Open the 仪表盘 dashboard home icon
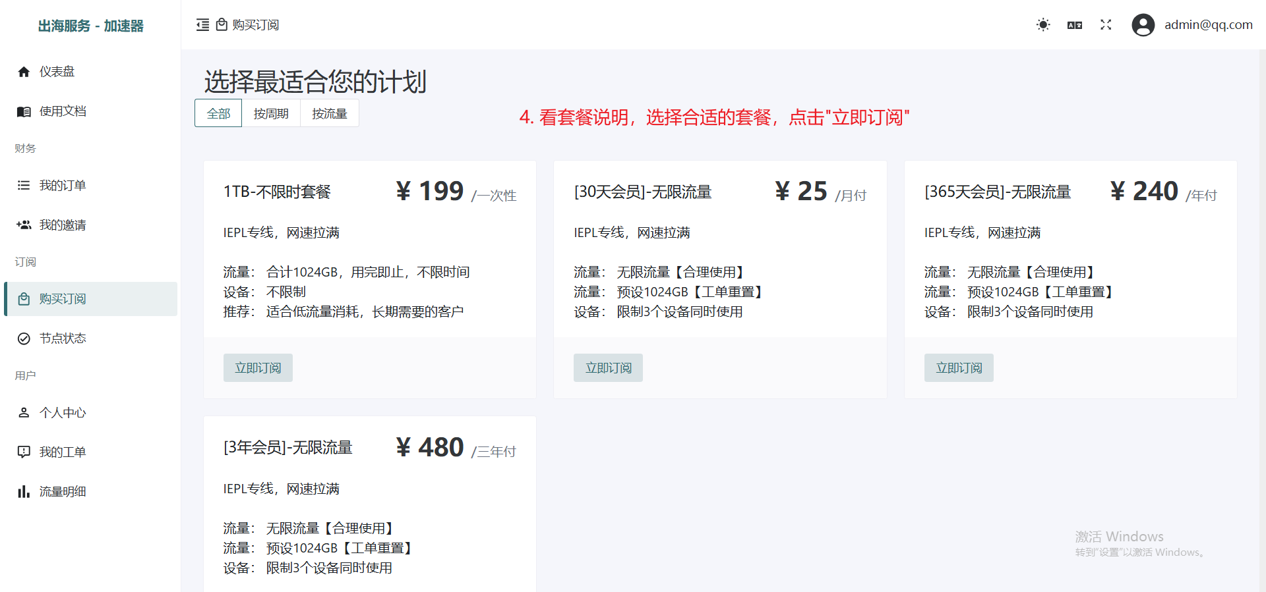The width and height of the screenshot is (1266, 592). click(x=24, y=72)
